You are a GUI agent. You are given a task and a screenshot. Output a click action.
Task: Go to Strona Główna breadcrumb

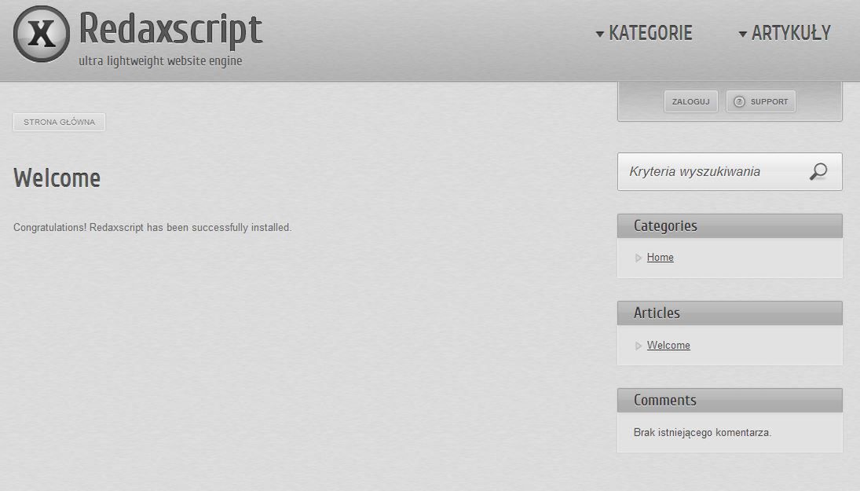point(59,122)
